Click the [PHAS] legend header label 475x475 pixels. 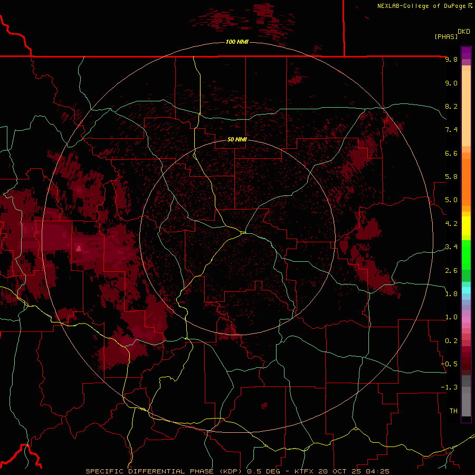click(446, 36)
